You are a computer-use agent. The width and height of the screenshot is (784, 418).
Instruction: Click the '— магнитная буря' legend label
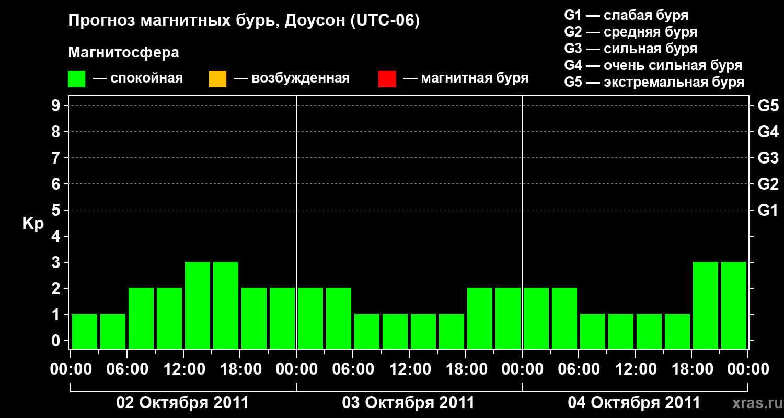(x=466, y=79)
